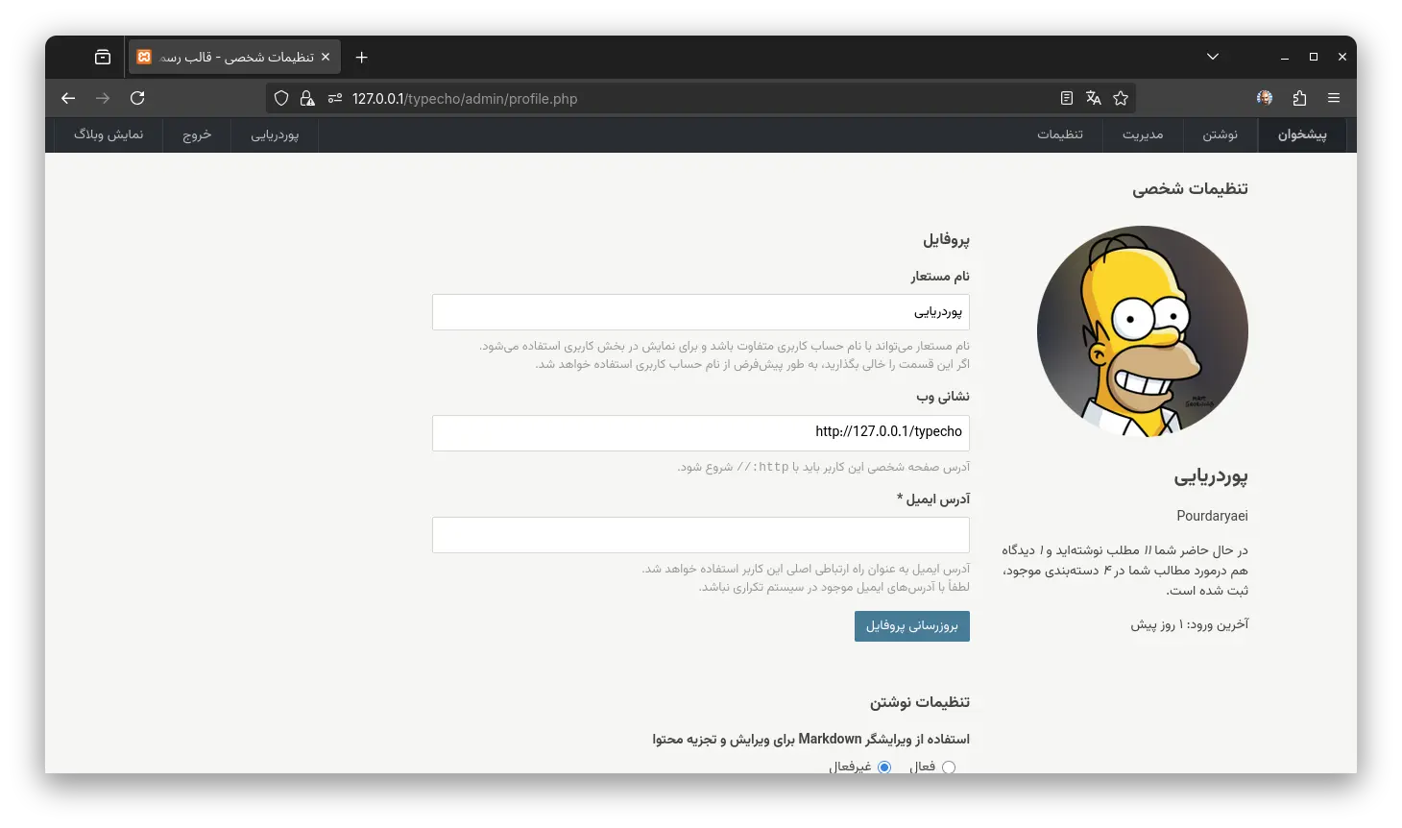This screenshot has width=1402, height=828.
Task: Click the بروزرسانی پروفایل button
Action: (x=911, y=626)
